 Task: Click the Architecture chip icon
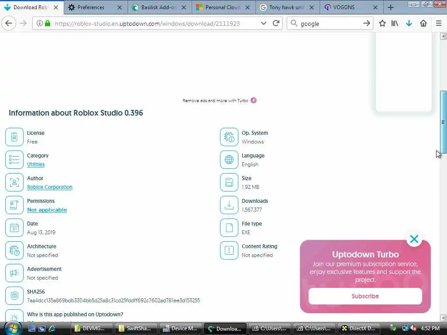coord(14,250)
